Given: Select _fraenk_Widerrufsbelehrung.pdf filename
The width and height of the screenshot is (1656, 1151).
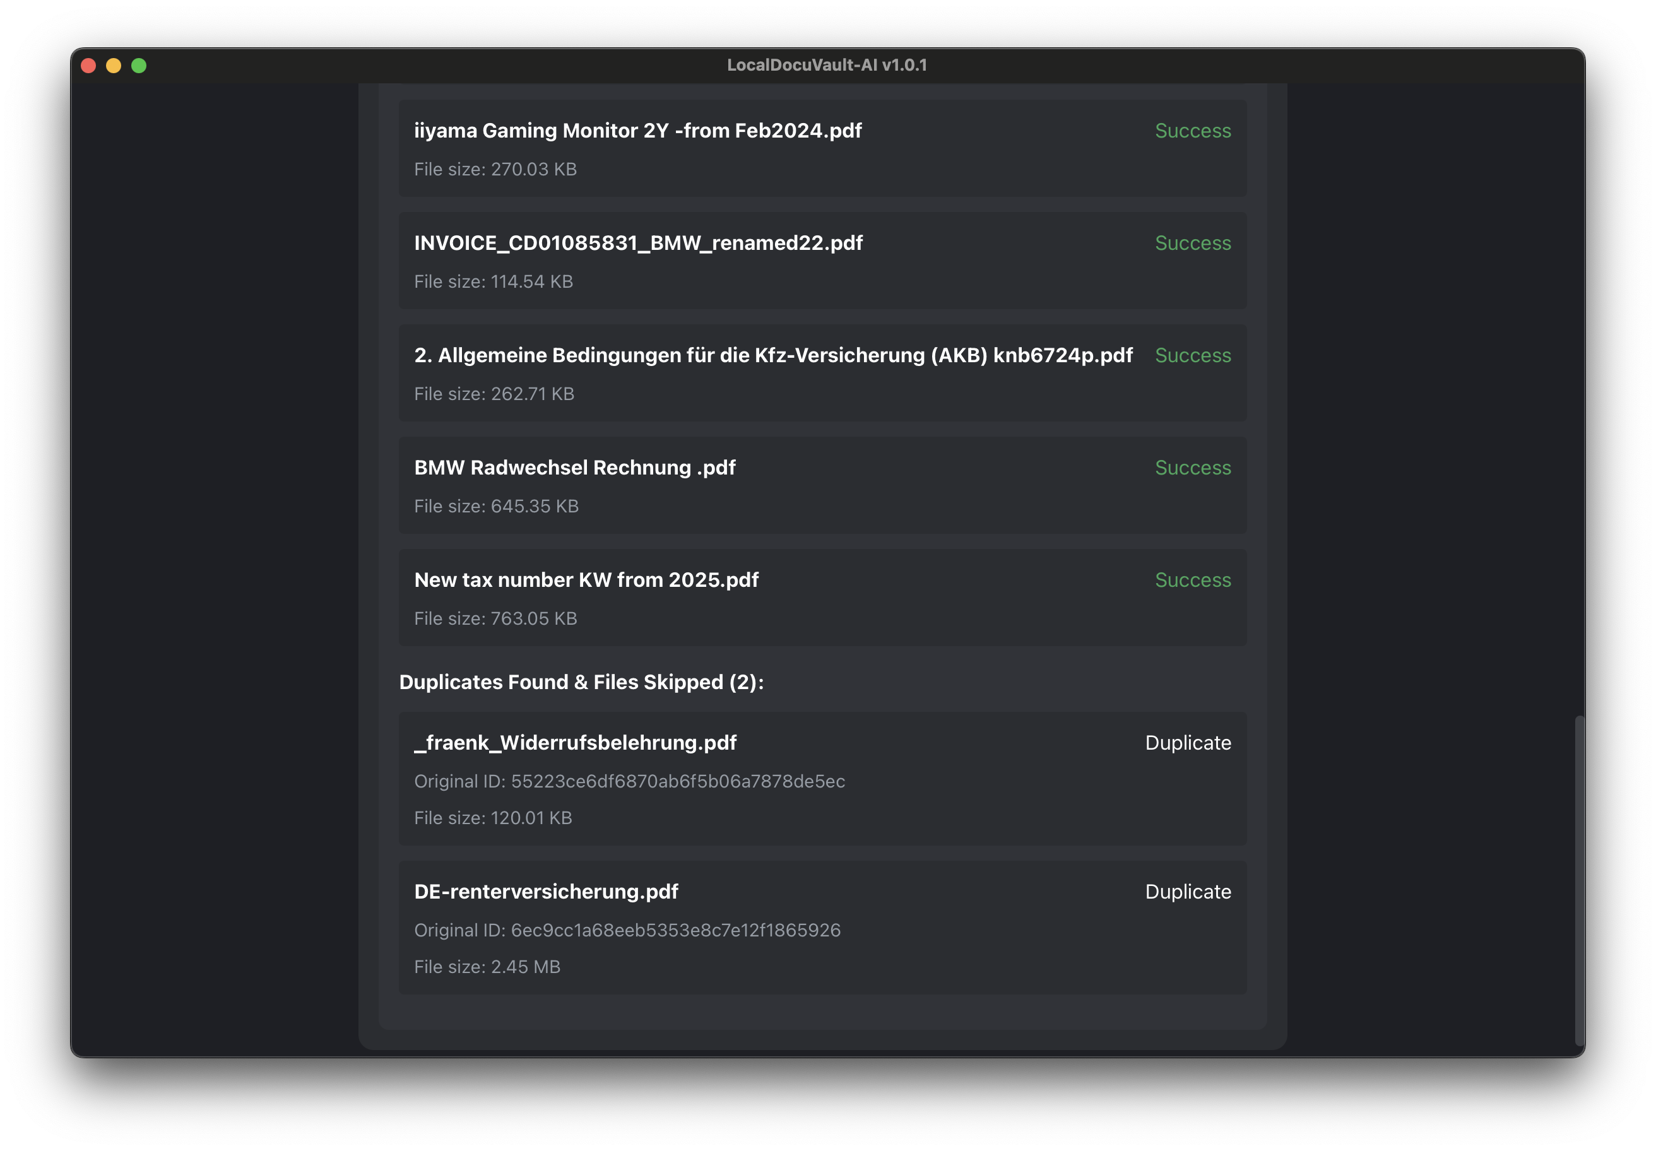Looking at the screenshot, I should 575,743.
